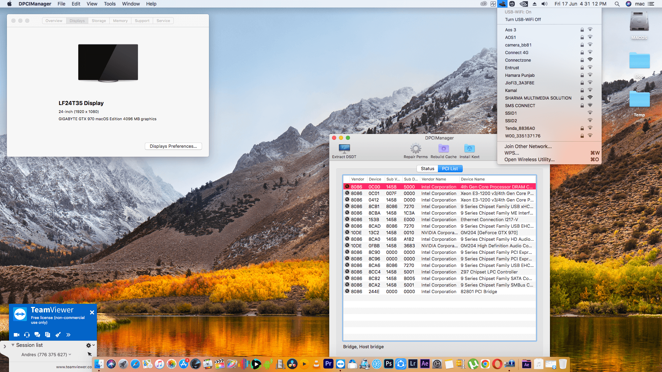Start a video call in TeamViewer
Image resolution: width=662 pixels, height=372 pixels.
[x=16, y=334]
